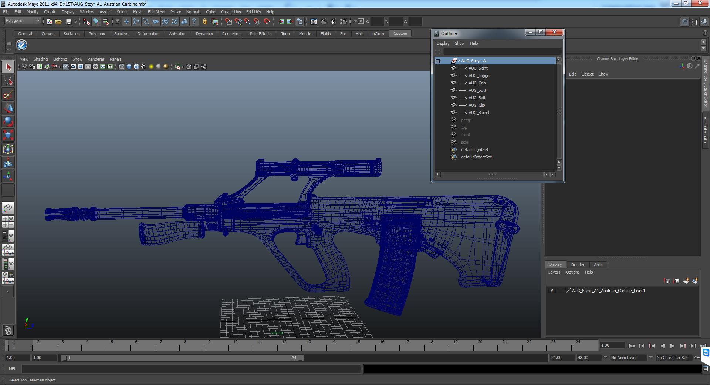Select defaultLightSet in the Outliner
Image resolution: width=710 pixels, height=385 pixels.
coord(474,150)
